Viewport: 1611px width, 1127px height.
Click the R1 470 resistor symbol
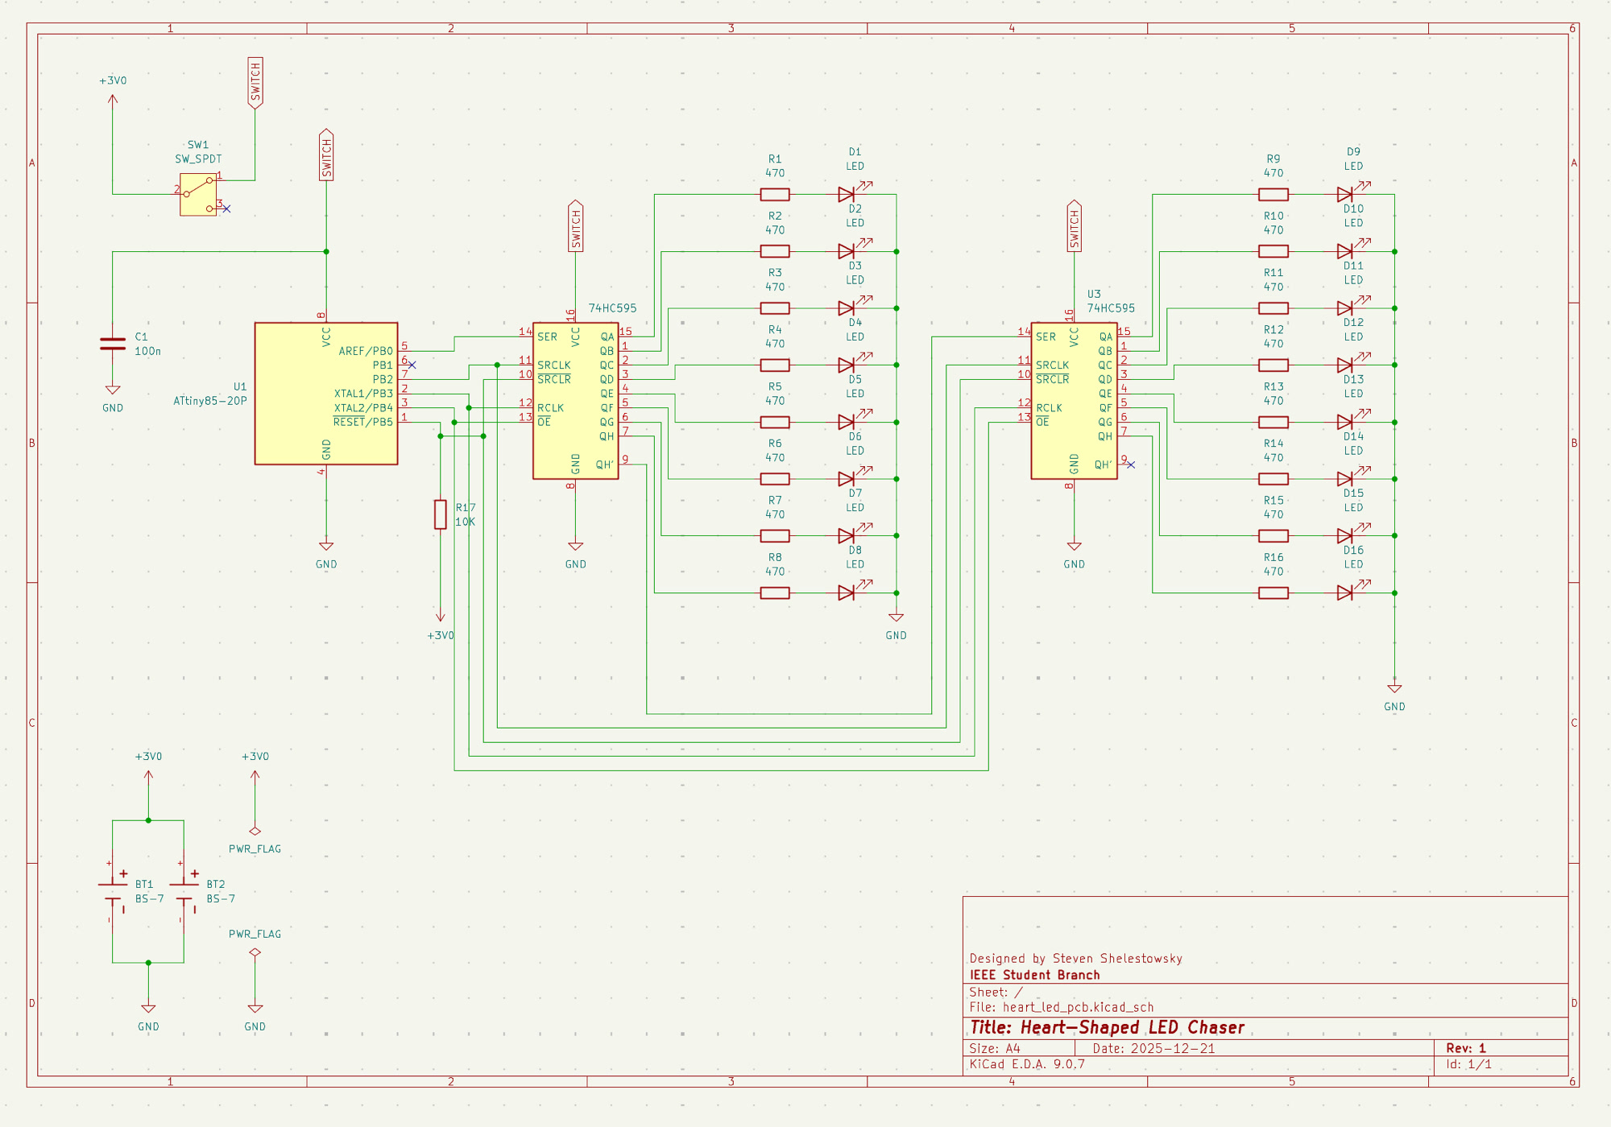click(775, 194)
